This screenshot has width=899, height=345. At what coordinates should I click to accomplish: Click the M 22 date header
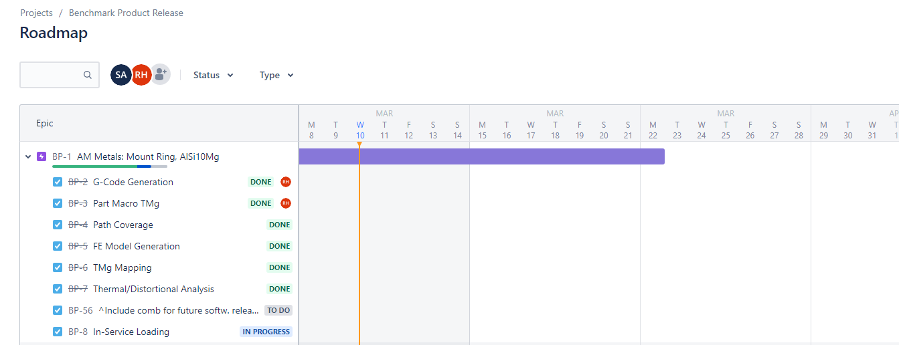(653, 130)
